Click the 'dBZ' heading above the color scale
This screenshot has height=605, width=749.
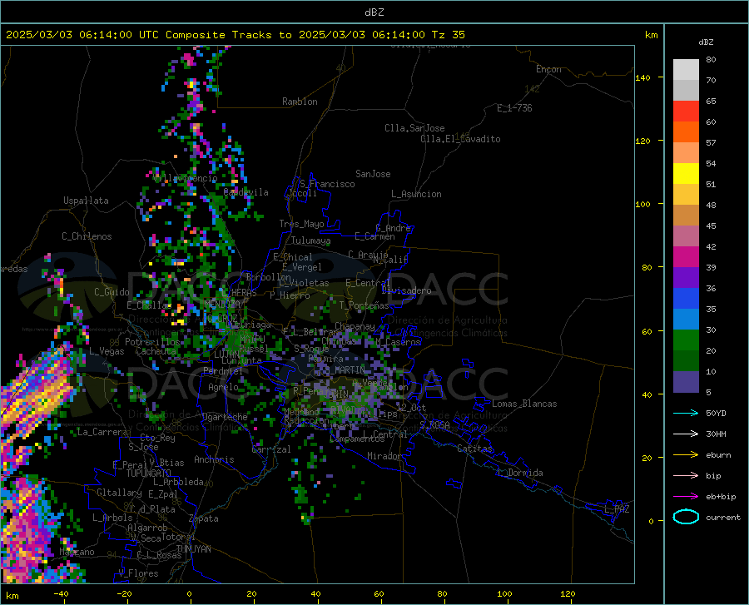706,42
